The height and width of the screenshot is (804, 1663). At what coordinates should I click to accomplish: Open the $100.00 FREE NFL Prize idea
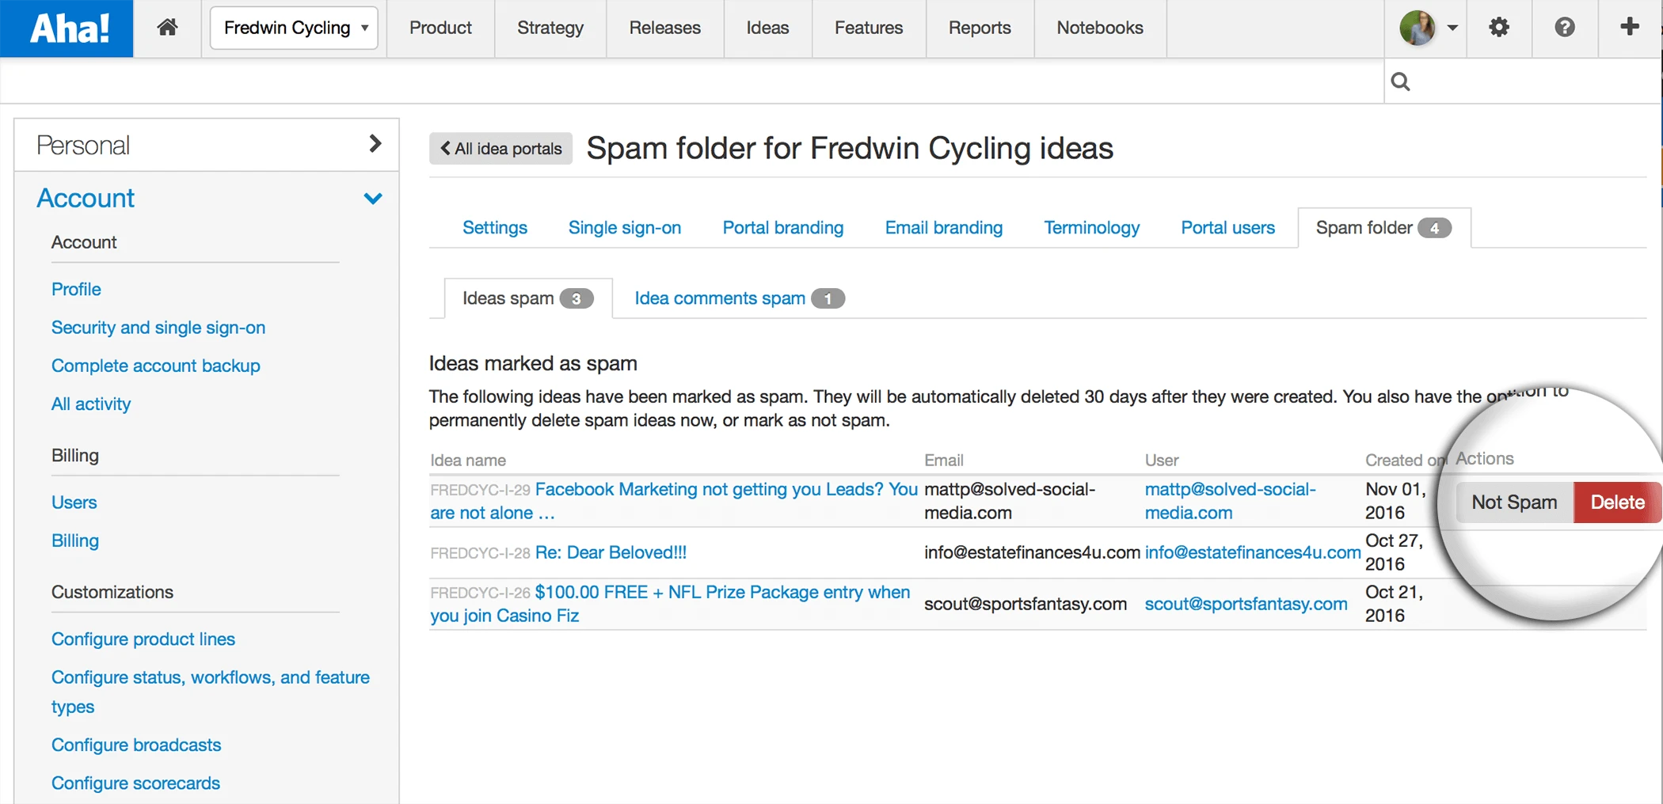click(670, 604)
